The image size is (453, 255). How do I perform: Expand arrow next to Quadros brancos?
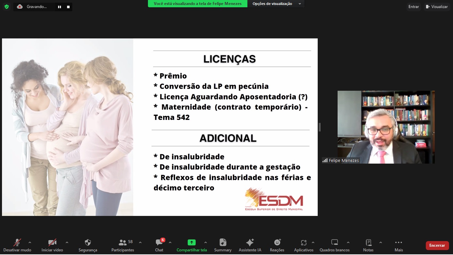click(x=348, y=242)
